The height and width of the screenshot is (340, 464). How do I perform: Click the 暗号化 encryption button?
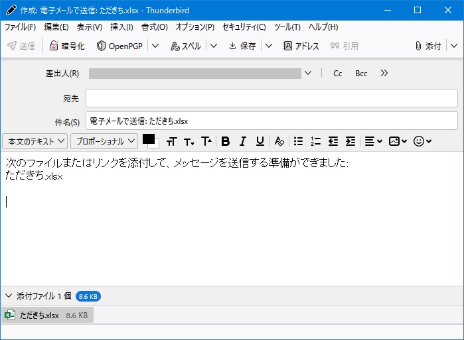click(67, 46)
